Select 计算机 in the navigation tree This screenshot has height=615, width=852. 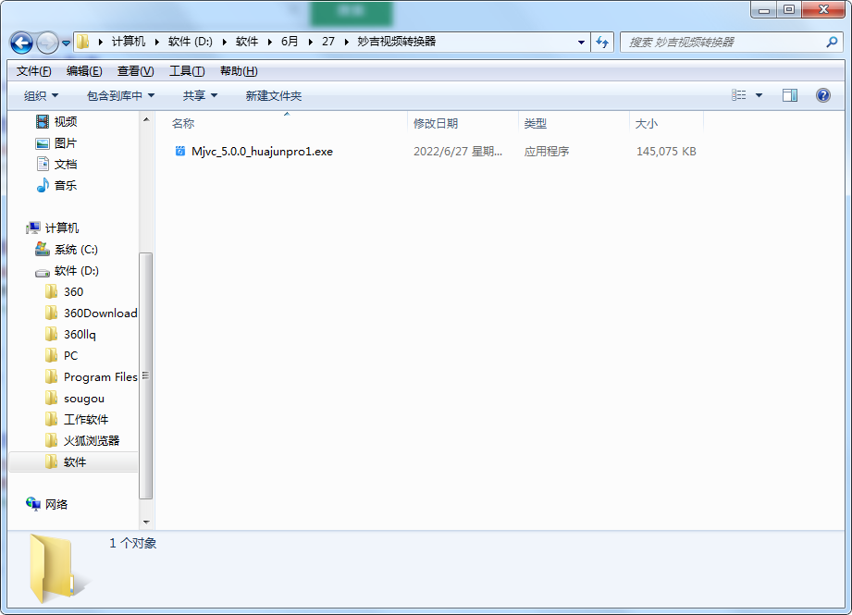[52, 228]
